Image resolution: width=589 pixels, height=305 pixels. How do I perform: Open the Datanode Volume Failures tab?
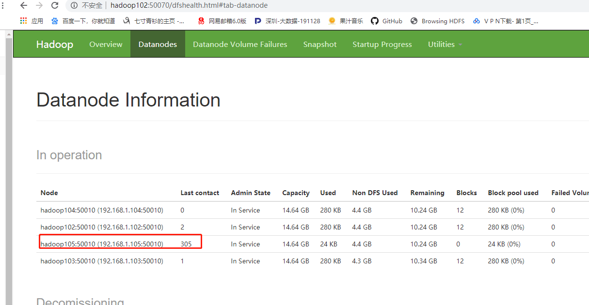240,44
